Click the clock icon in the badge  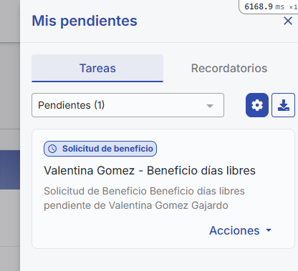(52, 149)
